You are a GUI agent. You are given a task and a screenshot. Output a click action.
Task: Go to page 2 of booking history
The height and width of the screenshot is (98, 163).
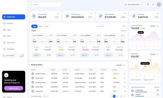point(118,96)
